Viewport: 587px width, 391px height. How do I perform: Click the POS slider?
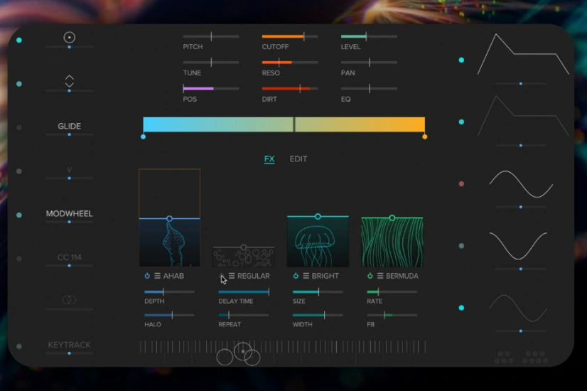(x=211, y=88)
